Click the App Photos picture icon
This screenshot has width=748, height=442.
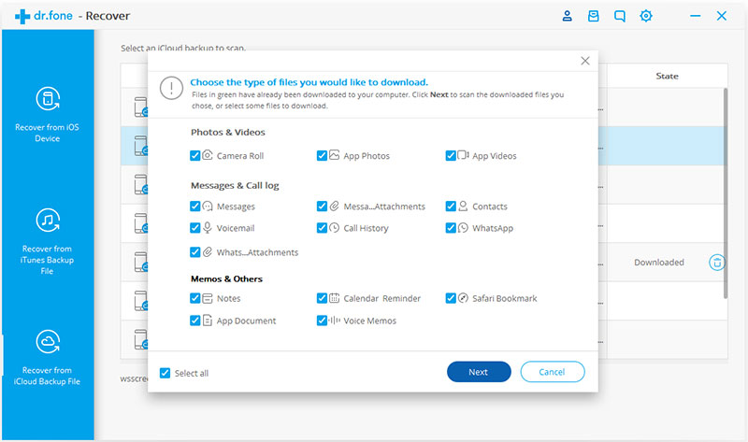click(x=334, y=155)
